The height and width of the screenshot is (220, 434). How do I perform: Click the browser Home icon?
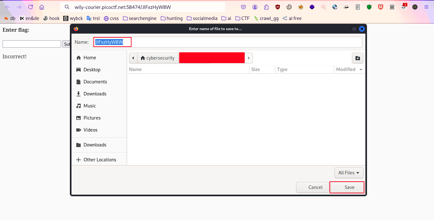(42, 7)
